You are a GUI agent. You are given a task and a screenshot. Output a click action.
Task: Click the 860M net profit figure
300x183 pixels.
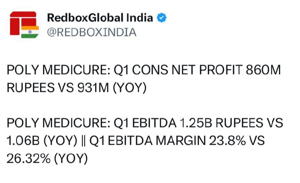[263, 70]
